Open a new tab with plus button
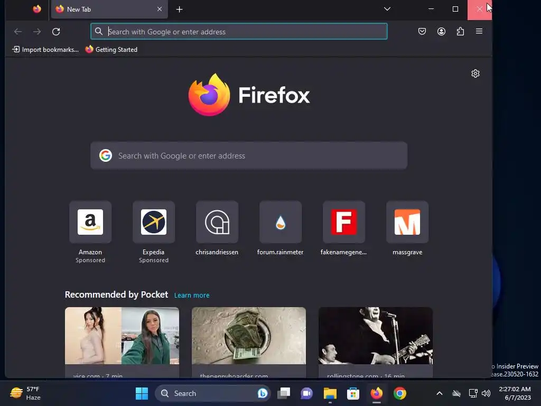Image resolution: width=541 pixels, height=406 pixels. (180, 10)
